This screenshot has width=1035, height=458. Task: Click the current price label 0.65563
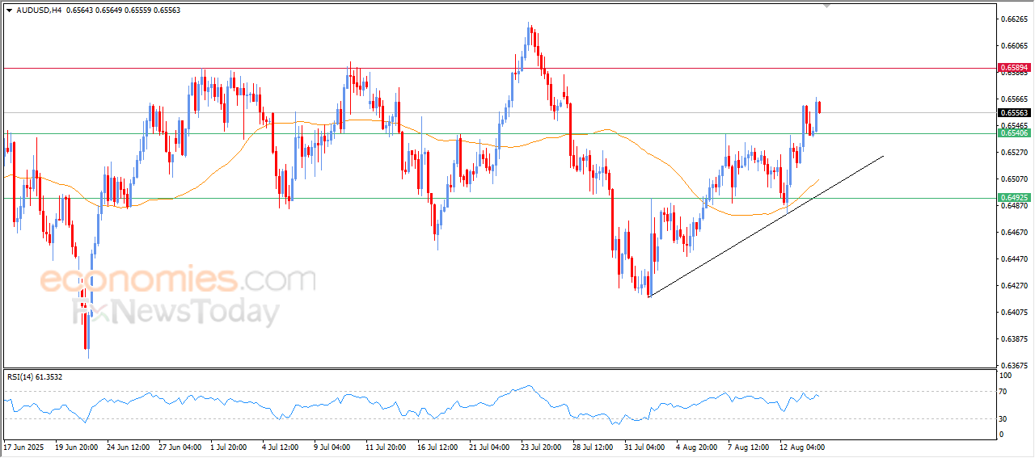(1014, 113)
